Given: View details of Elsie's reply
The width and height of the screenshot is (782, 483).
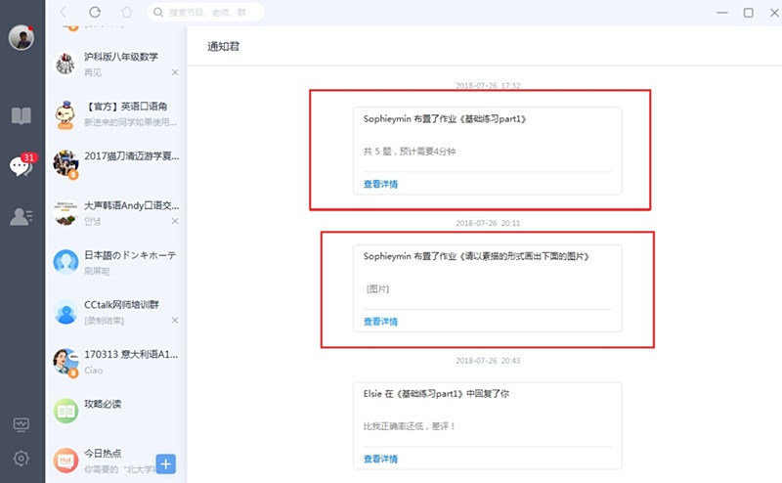Looking at the screenshot, I should pos(380,460).
